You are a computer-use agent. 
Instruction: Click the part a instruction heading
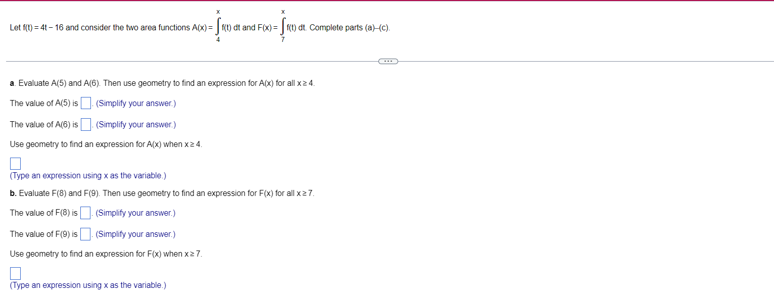pos(162,83)
